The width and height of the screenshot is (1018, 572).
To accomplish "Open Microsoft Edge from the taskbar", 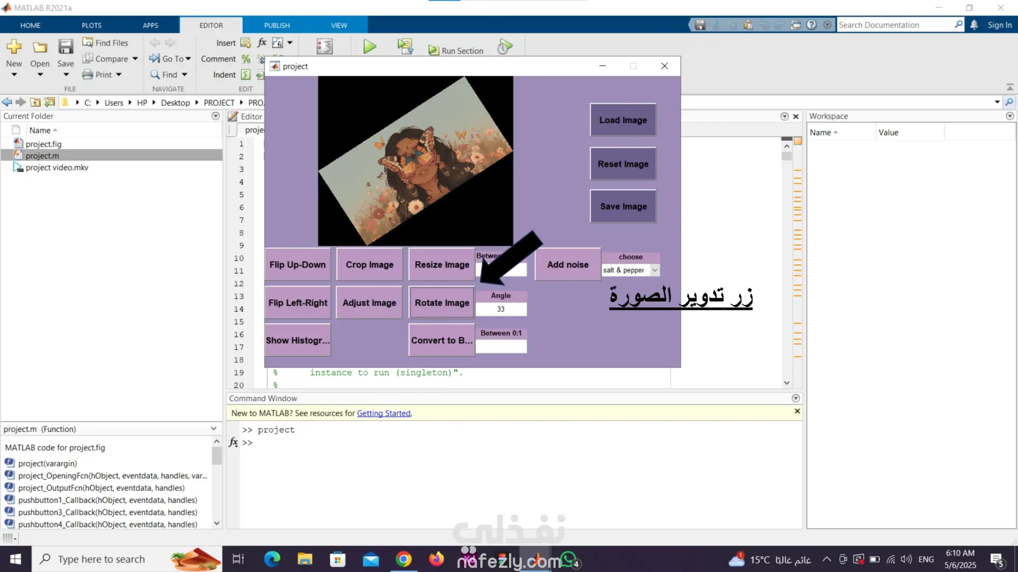I will point(272,559).
